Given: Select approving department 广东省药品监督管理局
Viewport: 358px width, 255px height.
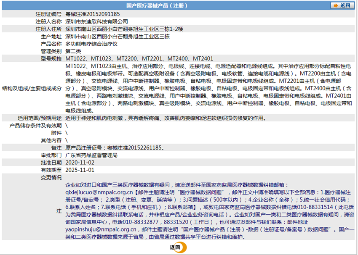Looking at the screenshot, I should (x=91, y=155).
